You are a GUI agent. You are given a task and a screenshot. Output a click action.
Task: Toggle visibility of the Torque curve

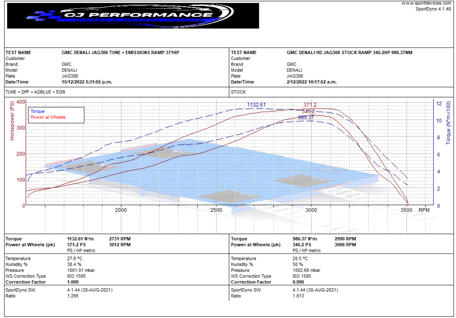coord(37,111)
